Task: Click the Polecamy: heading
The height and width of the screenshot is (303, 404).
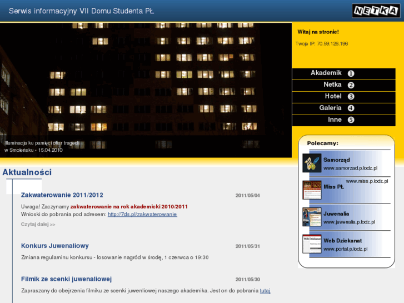Action: coord(322,143)
